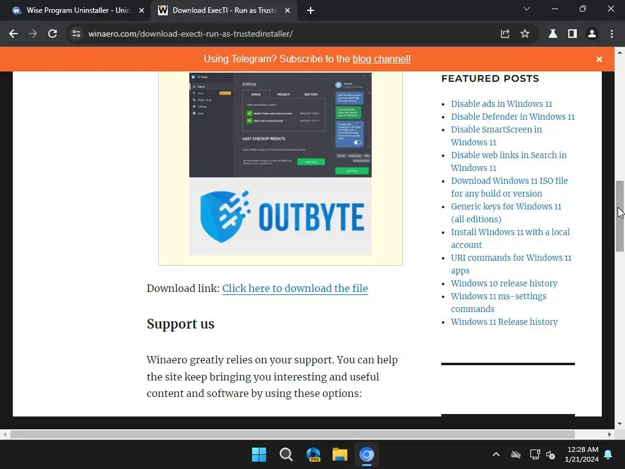Open URI commands for Windows 11 apps
This screenshot has height=469, width=625.
point(511,264)
